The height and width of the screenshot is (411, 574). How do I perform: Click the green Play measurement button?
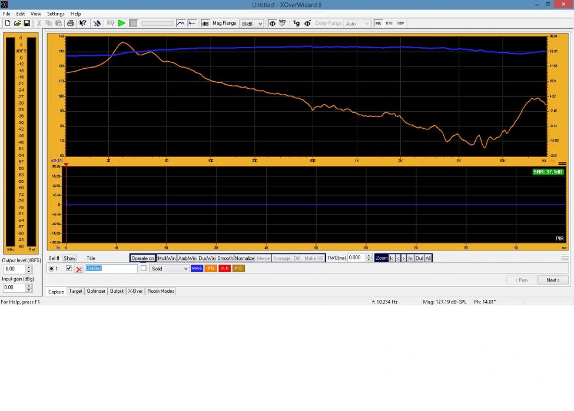tap(121, 24)
